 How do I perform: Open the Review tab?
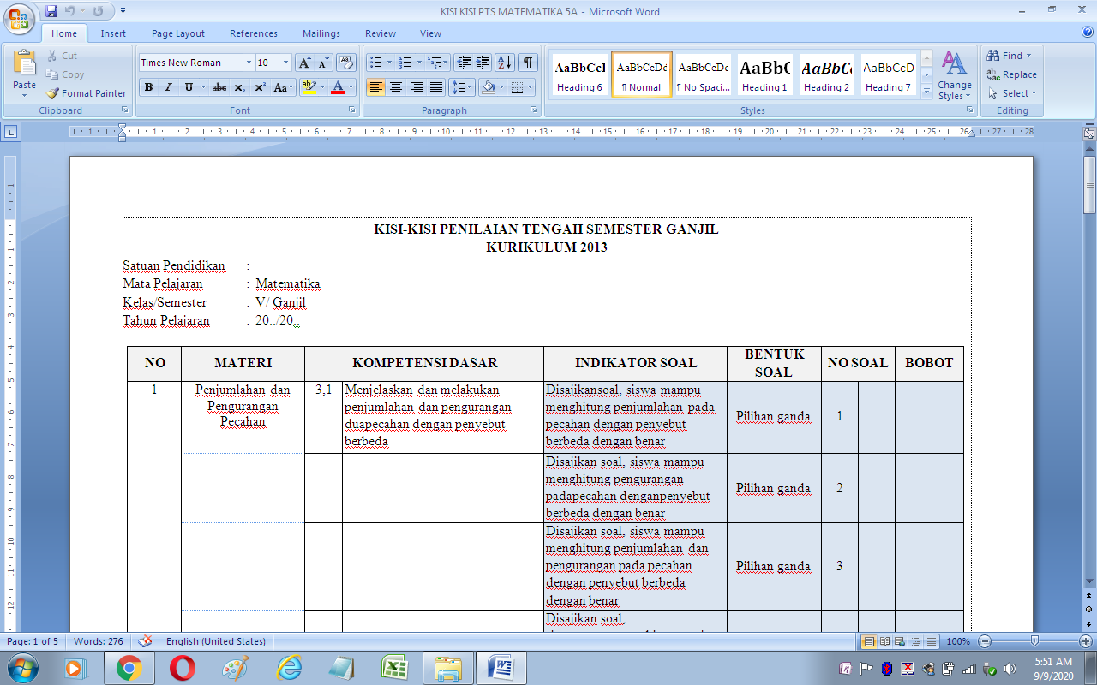pyautogui.click(x=381, y=33)
